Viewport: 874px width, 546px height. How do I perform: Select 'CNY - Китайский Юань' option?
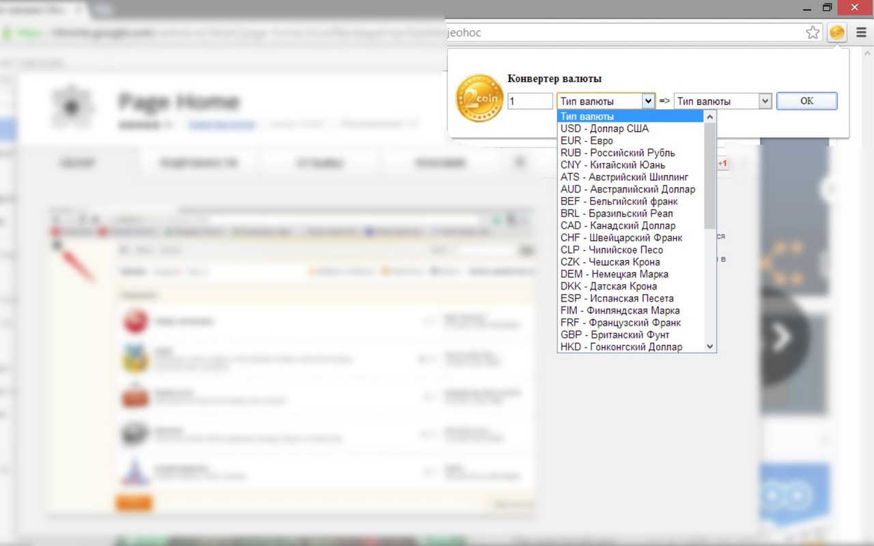pos(631,165)
